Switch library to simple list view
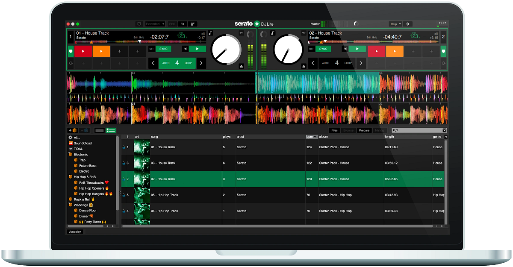 point(100,130)
